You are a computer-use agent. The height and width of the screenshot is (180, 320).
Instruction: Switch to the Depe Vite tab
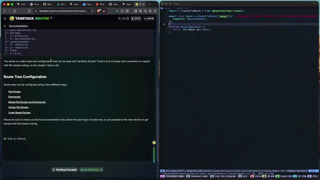[x=126, y=4]
